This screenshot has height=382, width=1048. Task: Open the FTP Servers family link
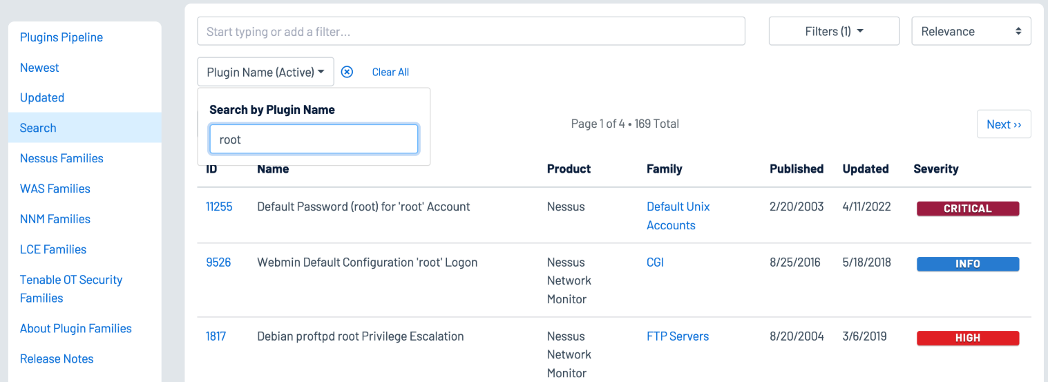click(x=677, y=336)
